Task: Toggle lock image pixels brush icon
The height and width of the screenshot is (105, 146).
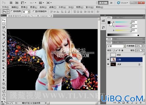Action: click(117, 50)
